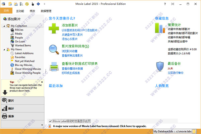201x134 pixels.
Task: Click the 浏览影片收藏 link
Action: [70, 51]
